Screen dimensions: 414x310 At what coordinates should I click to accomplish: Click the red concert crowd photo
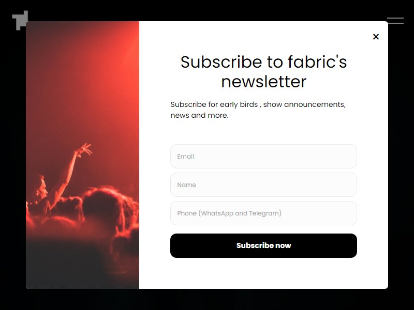coord(82,155)
